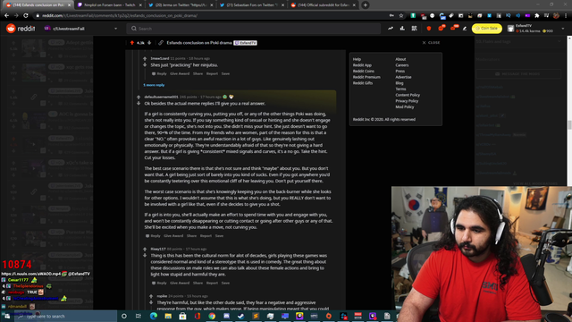Open the Reddit moderation shield icon
This screenshot has width=572, height=322.
coord(429,29)
